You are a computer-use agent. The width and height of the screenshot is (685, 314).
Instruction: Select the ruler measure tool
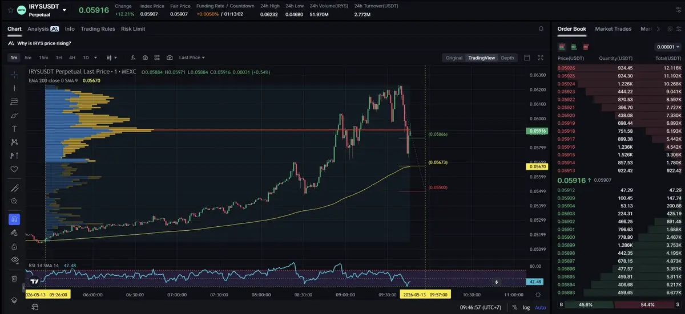coord(14,188)
